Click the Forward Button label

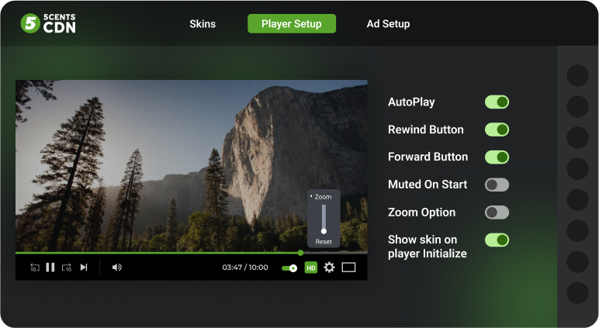click(428, 157)
